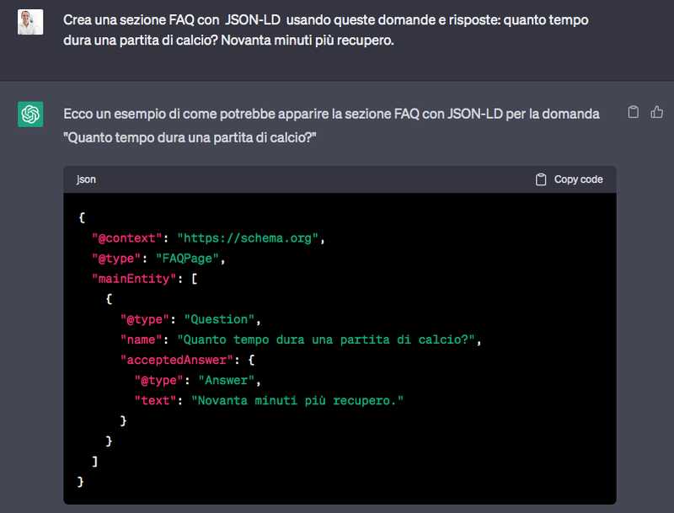The height and width of the screenshot is (513, 674).
Task: Click the "FAQPage" value in the code
Action: point(190,259)
